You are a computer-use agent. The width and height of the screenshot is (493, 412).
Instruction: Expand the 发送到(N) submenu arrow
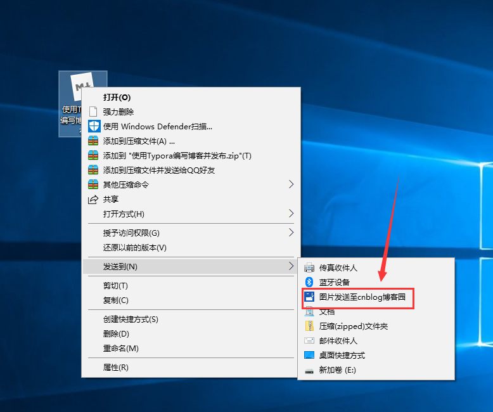tap(291, 266)
